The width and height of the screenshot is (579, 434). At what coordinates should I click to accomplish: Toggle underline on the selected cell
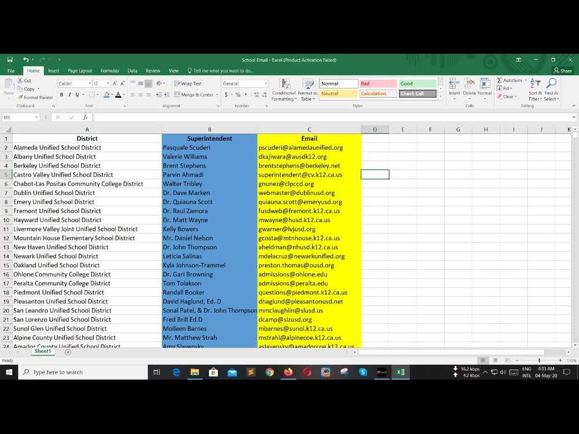pos(77,93)
